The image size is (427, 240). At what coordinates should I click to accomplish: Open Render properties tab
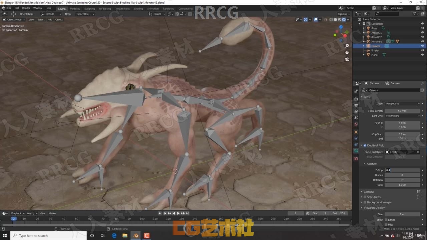pos(356,99)
